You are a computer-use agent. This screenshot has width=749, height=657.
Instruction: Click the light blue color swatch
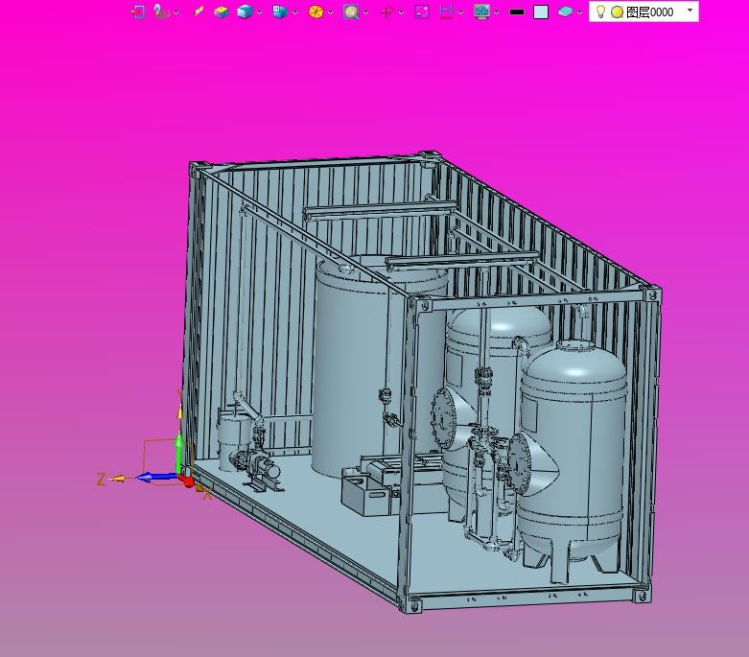[541, 12]
